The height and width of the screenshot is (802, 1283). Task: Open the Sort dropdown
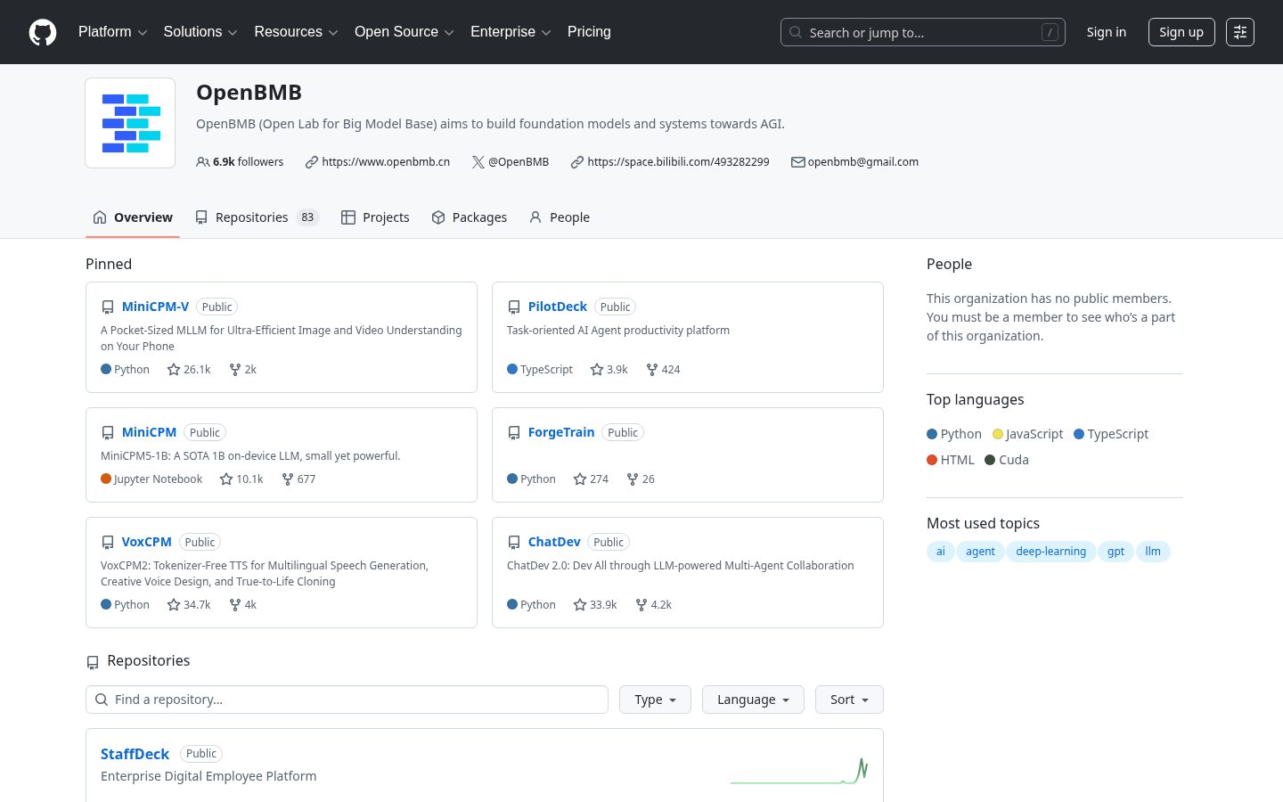tap(849, 700)
